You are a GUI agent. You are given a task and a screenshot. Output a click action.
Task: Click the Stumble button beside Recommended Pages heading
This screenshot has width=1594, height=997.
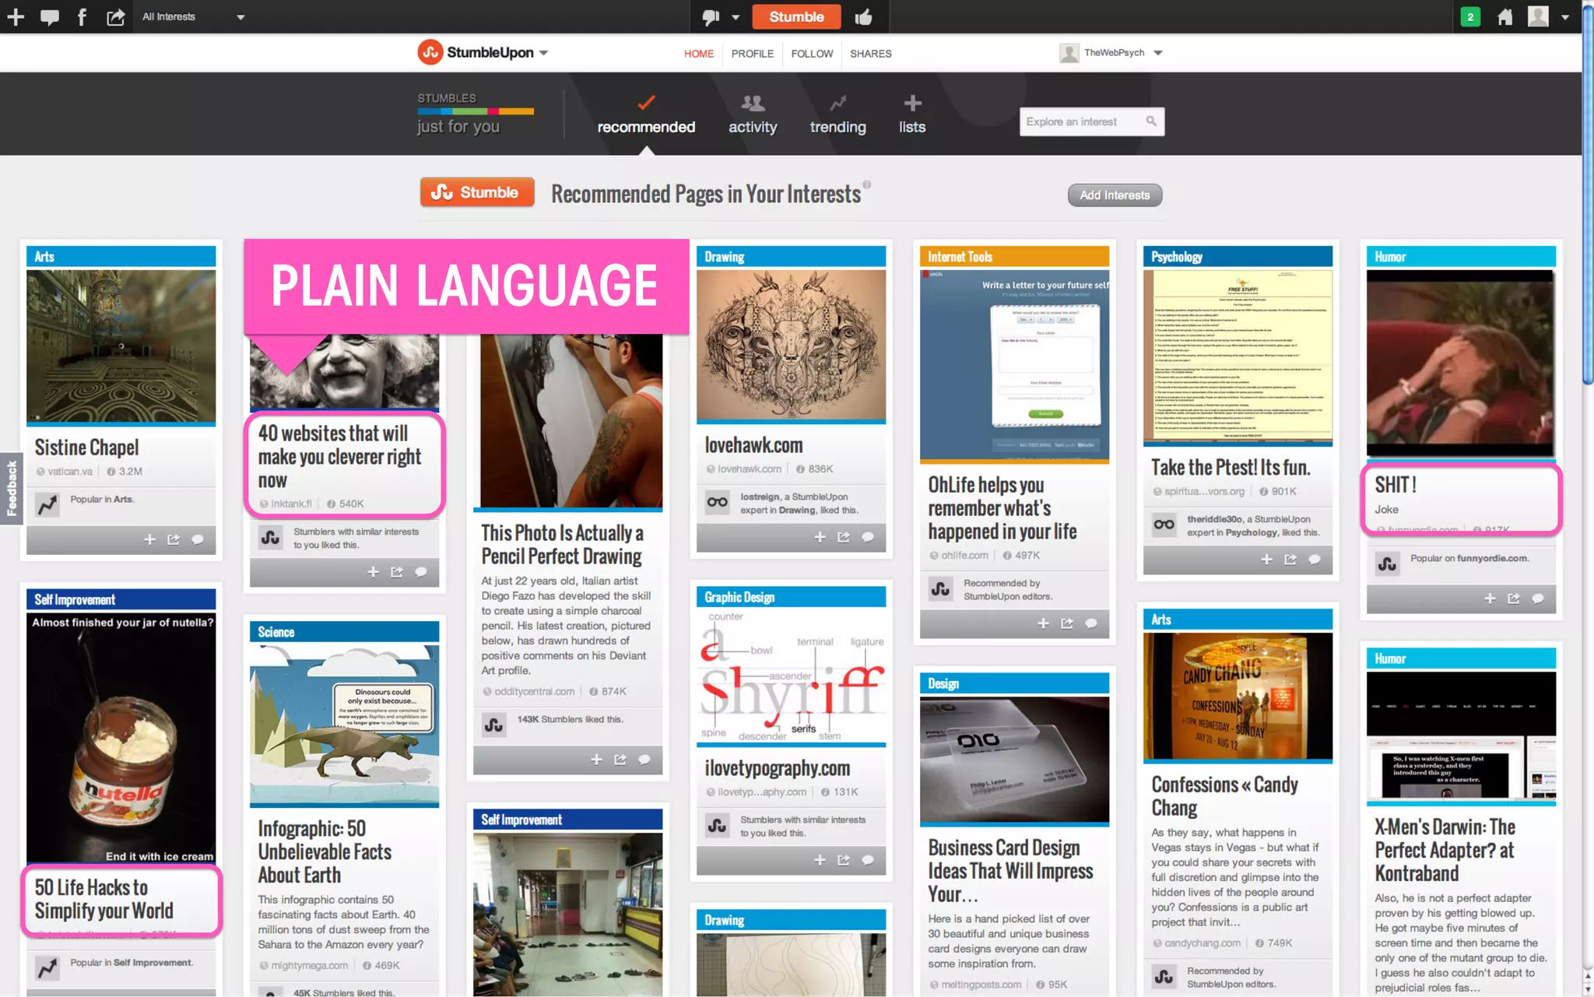pyautogui.click(x=477, y=192)
